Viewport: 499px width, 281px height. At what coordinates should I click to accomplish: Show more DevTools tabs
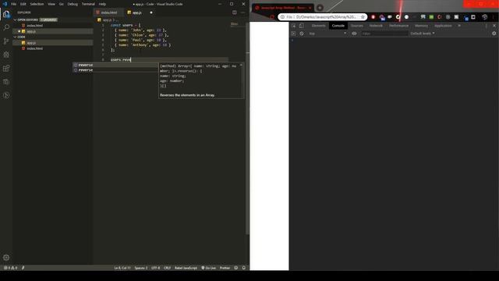[x=459, y=26]
